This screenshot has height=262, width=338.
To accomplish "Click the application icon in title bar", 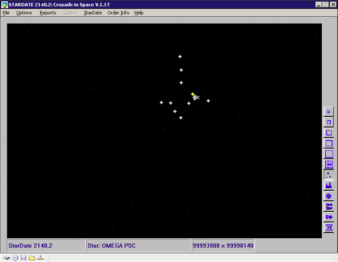I will coord(5,5).
